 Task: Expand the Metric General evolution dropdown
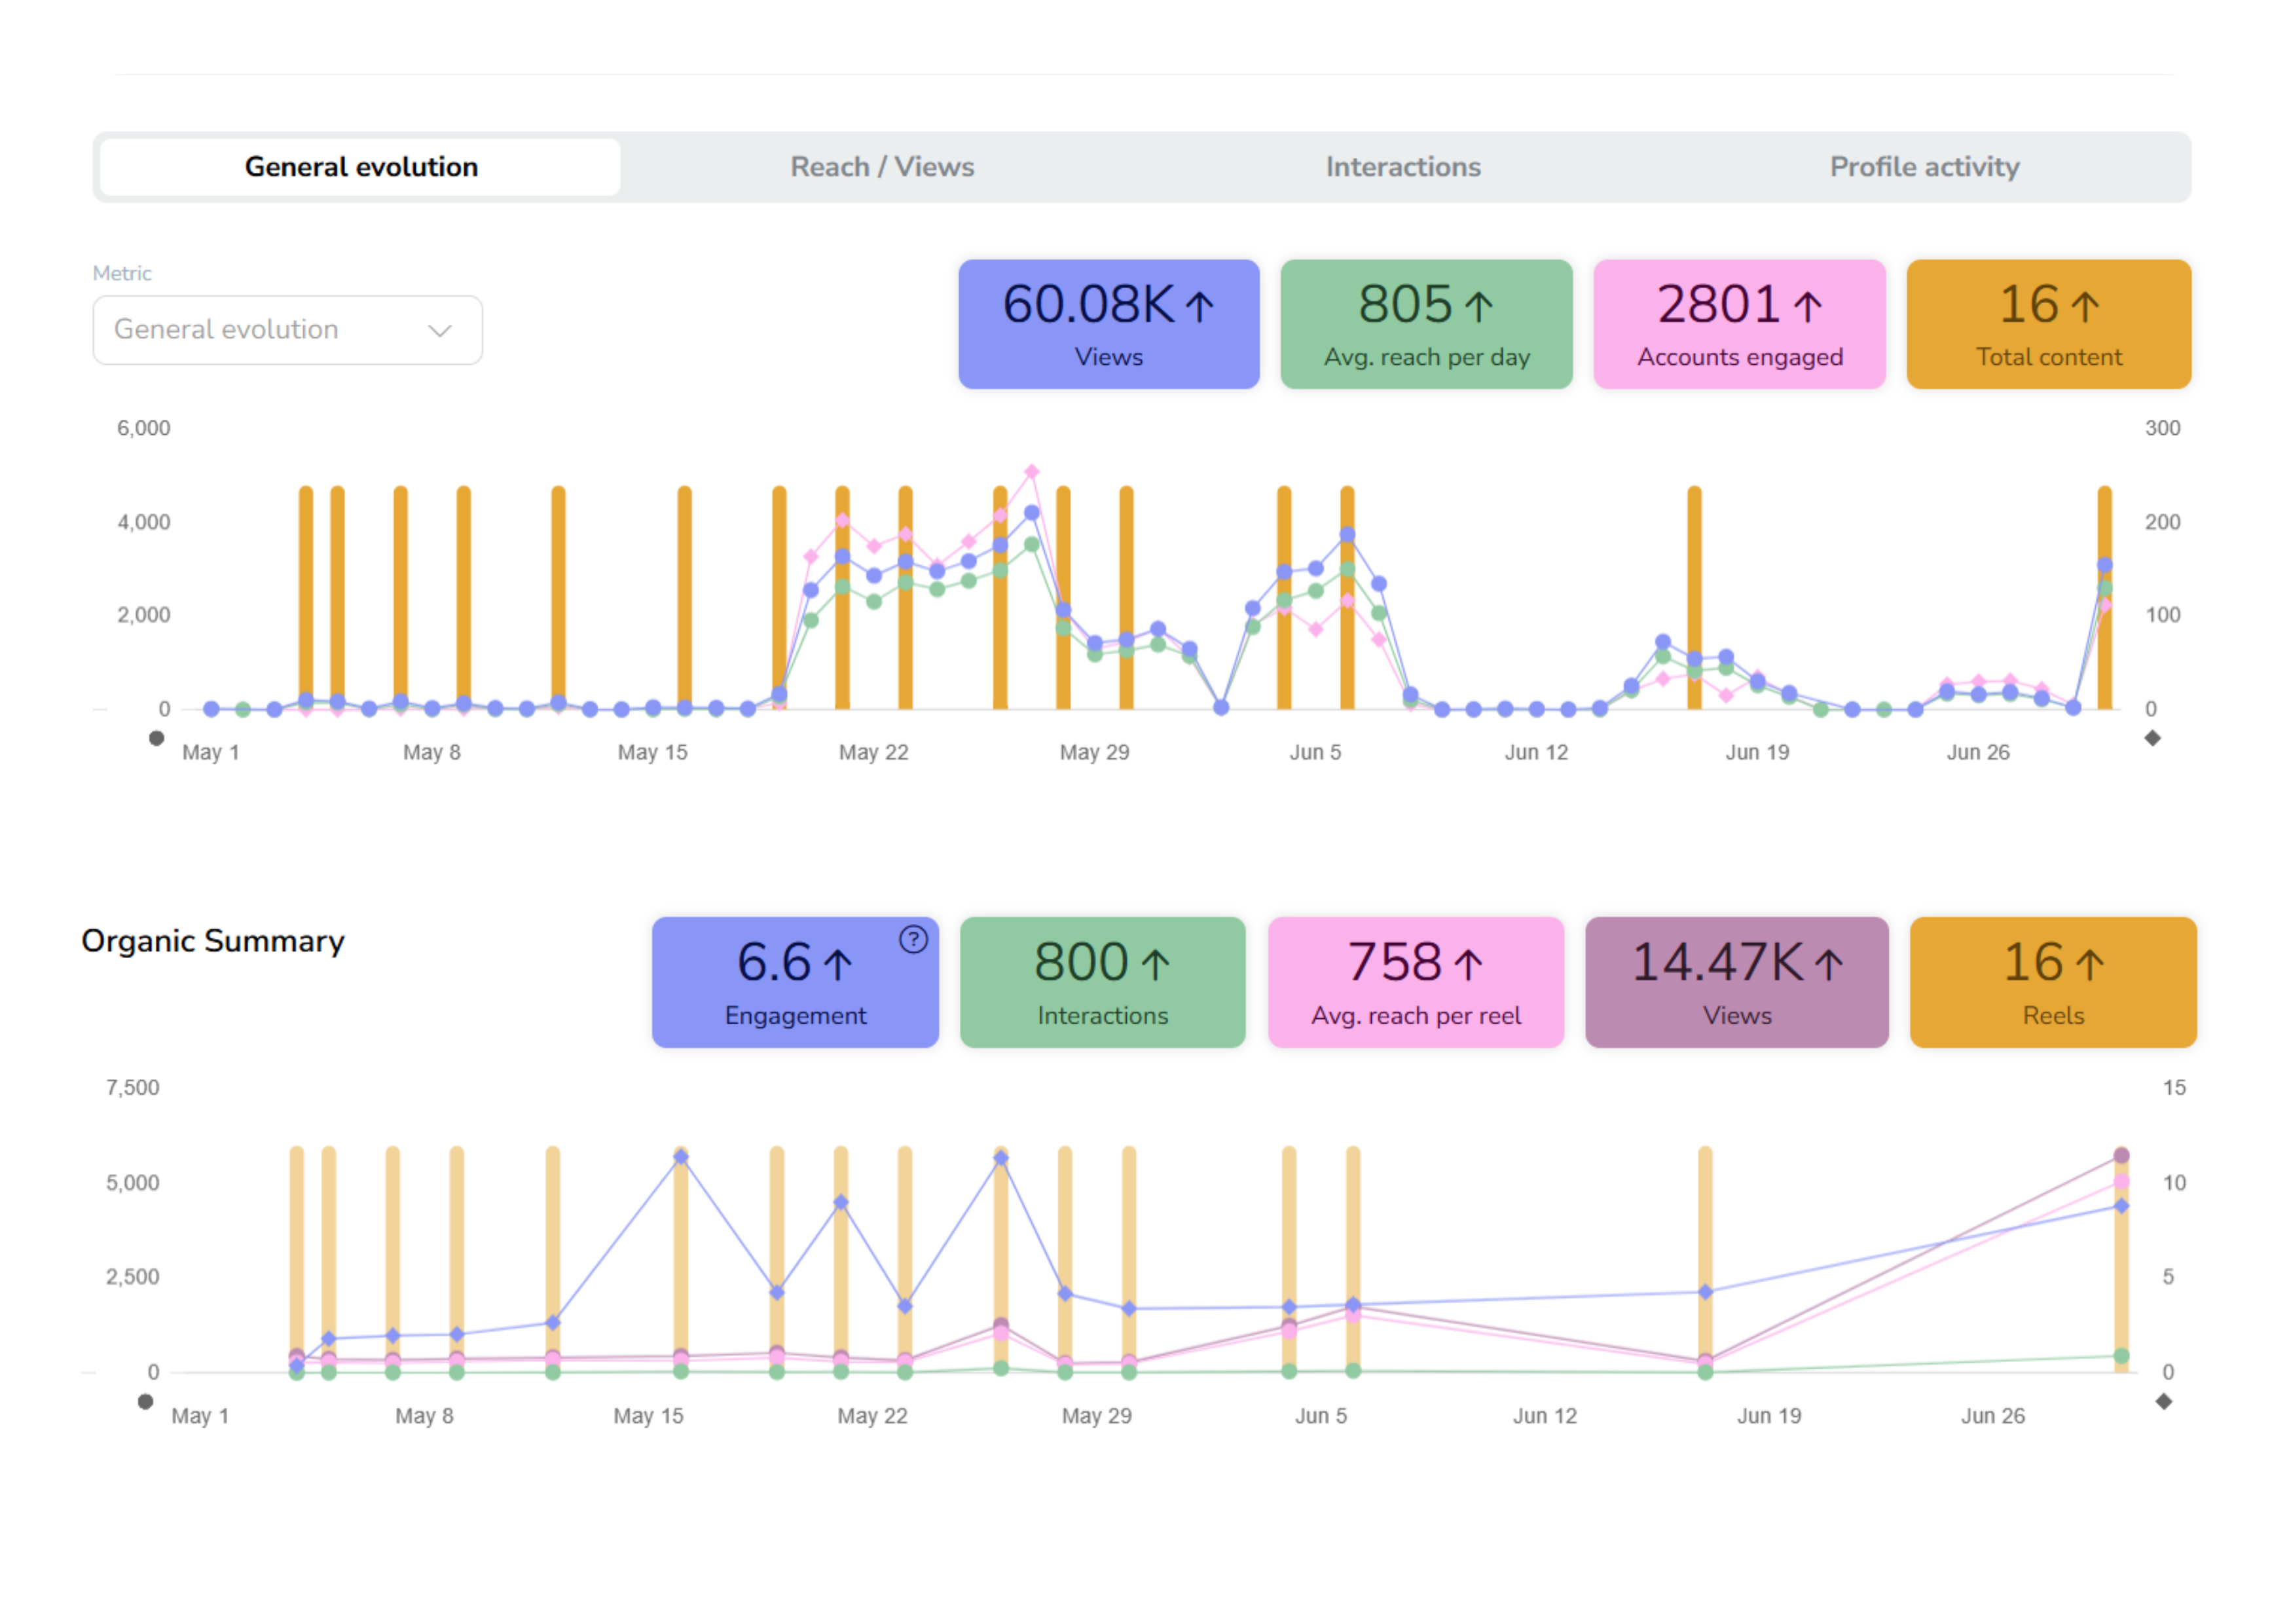pos(288,330)
